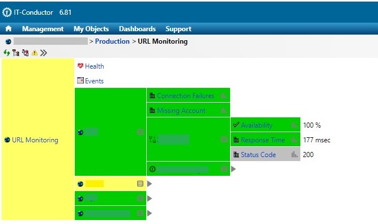This screenshot has width=378, height=224.
Task: Open the Events link
Action: pyautogui.click(x=94, y=81)
